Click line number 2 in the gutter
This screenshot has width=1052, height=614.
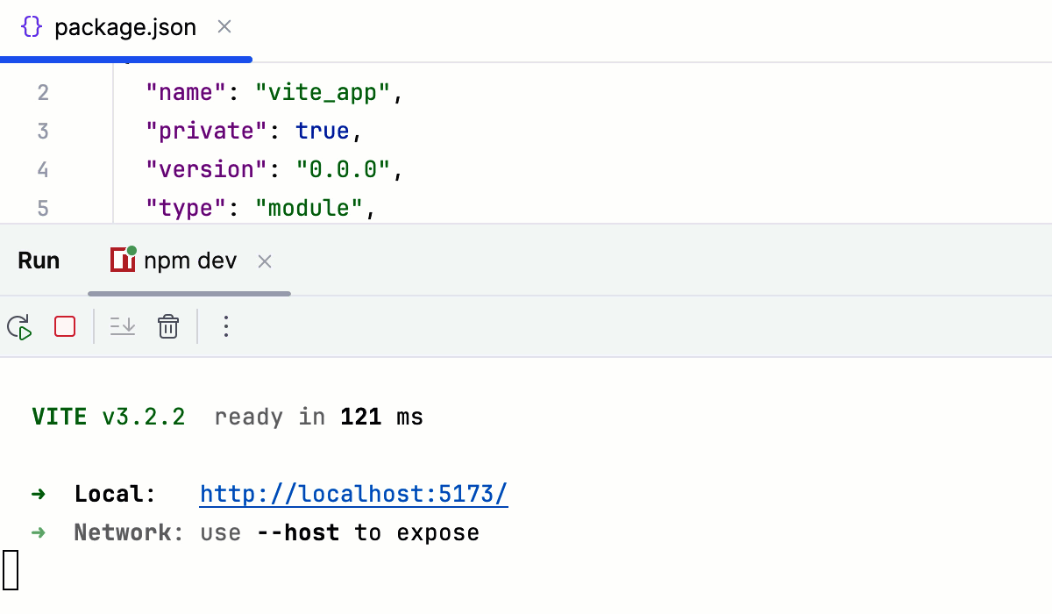[43, 92]
